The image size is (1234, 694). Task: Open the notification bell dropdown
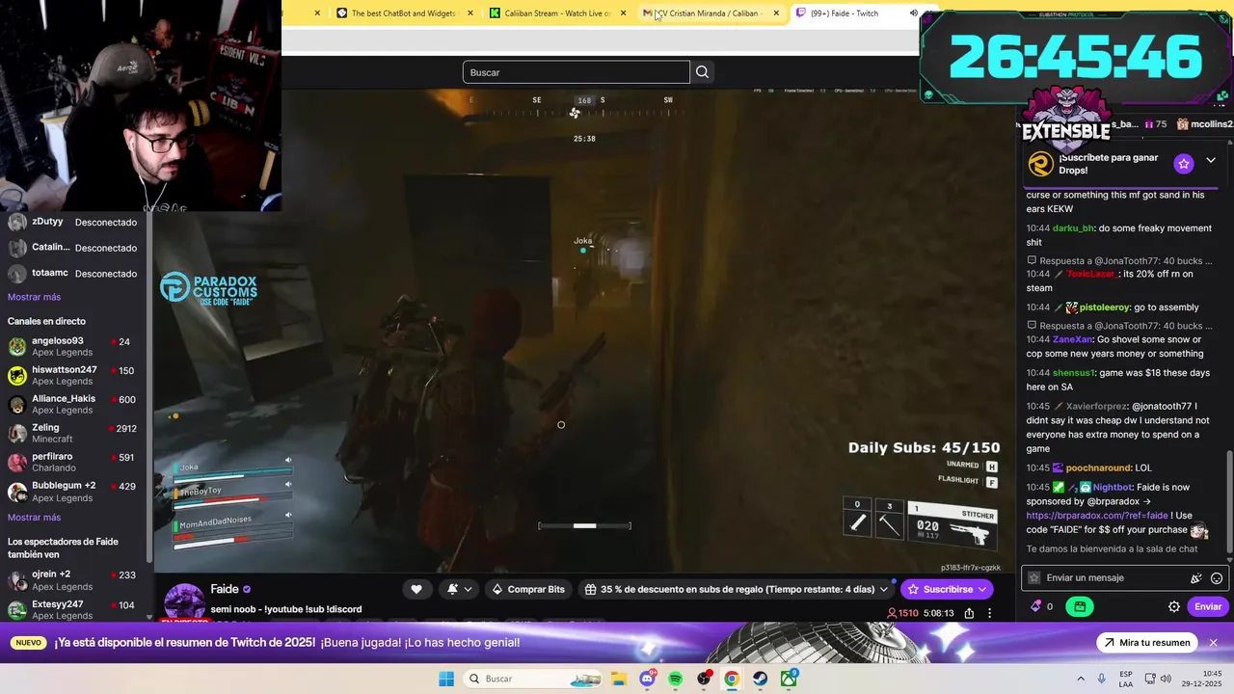coord(459,589)
